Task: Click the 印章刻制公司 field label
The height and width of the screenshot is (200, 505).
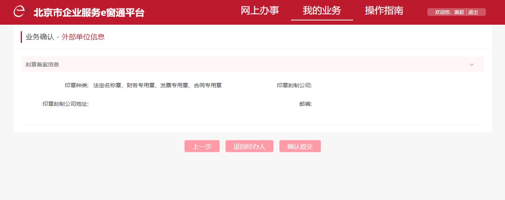Action: 294,85
